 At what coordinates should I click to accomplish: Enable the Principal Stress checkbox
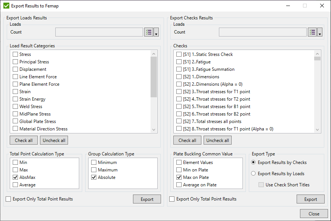15,62
